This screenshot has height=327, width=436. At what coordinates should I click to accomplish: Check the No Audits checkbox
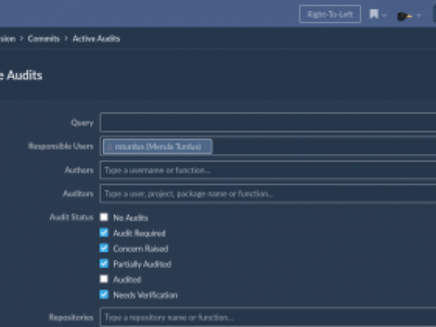pyautogui.click(x=104, y=217)
